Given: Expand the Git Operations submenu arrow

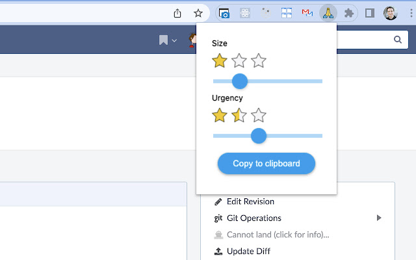Looking at the screenshot, I should 379,218.
